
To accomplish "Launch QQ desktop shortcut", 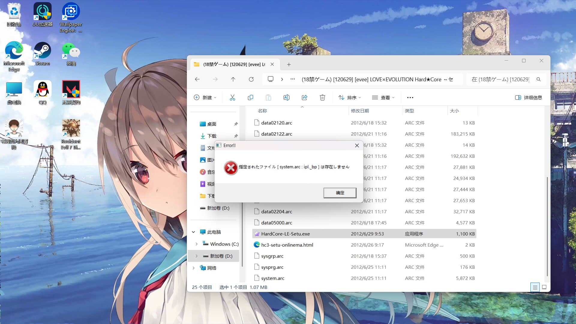I will pos(42,93).
